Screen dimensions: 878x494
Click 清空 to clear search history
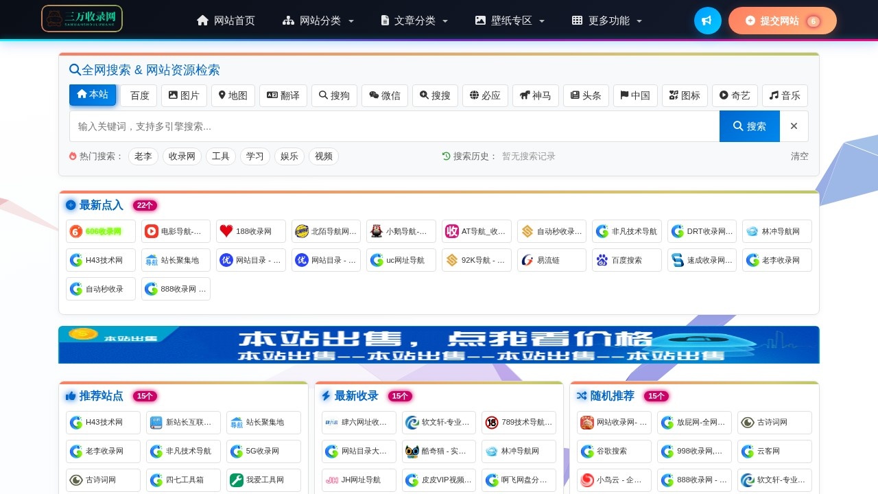click(800, 156)
